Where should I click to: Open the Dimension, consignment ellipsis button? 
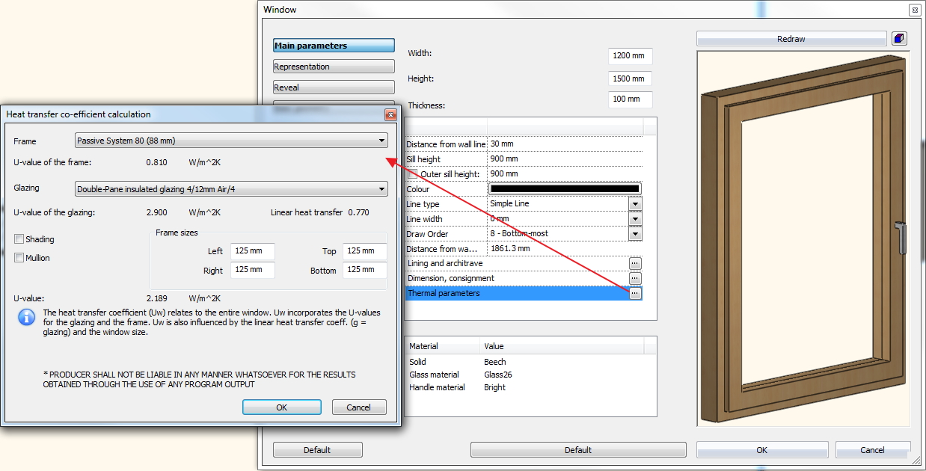click(x=635, y=278)
